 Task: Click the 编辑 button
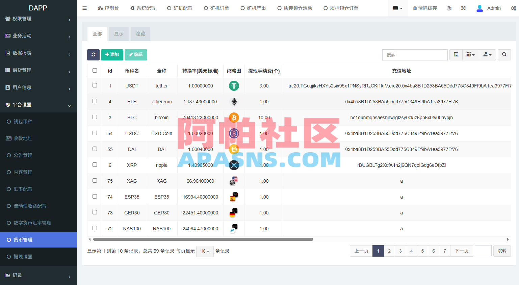[x=136, y=55]
